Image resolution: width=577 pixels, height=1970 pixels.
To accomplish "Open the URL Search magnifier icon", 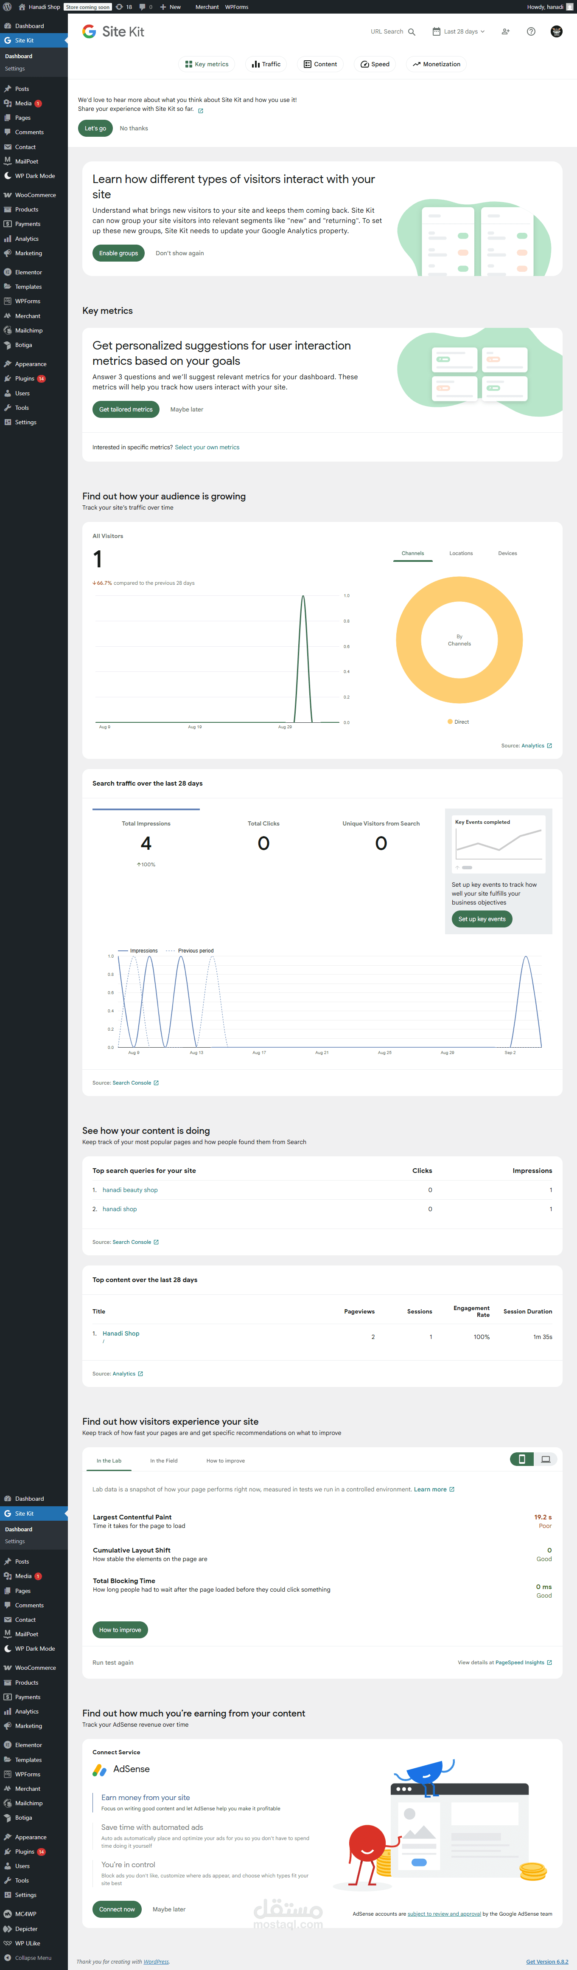I will [x=412, y=32].
